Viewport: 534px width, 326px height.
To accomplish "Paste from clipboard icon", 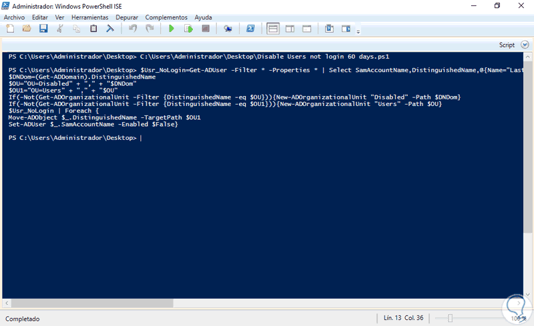I will tap(93, 29).
